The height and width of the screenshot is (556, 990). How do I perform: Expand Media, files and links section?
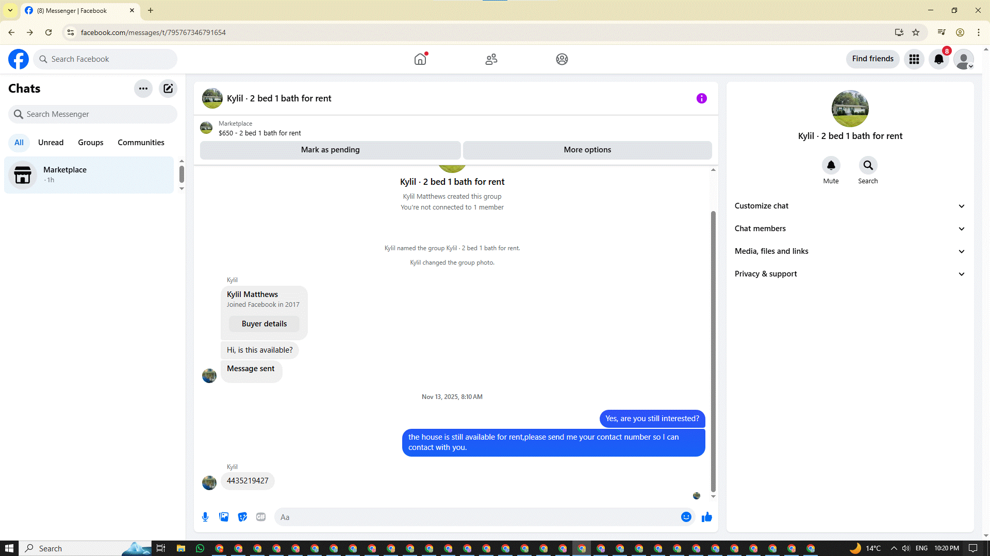coord(850,251)
